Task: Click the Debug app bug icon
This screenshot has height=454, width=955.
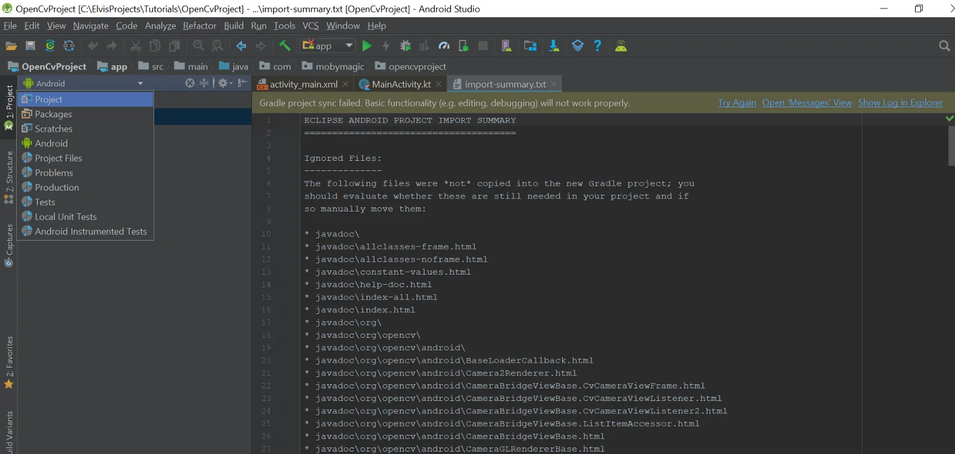Action: click(x=405, y=46)
